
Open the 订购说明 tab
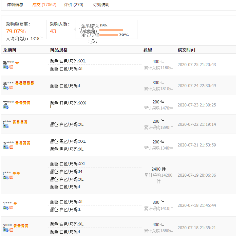point(101,5)
